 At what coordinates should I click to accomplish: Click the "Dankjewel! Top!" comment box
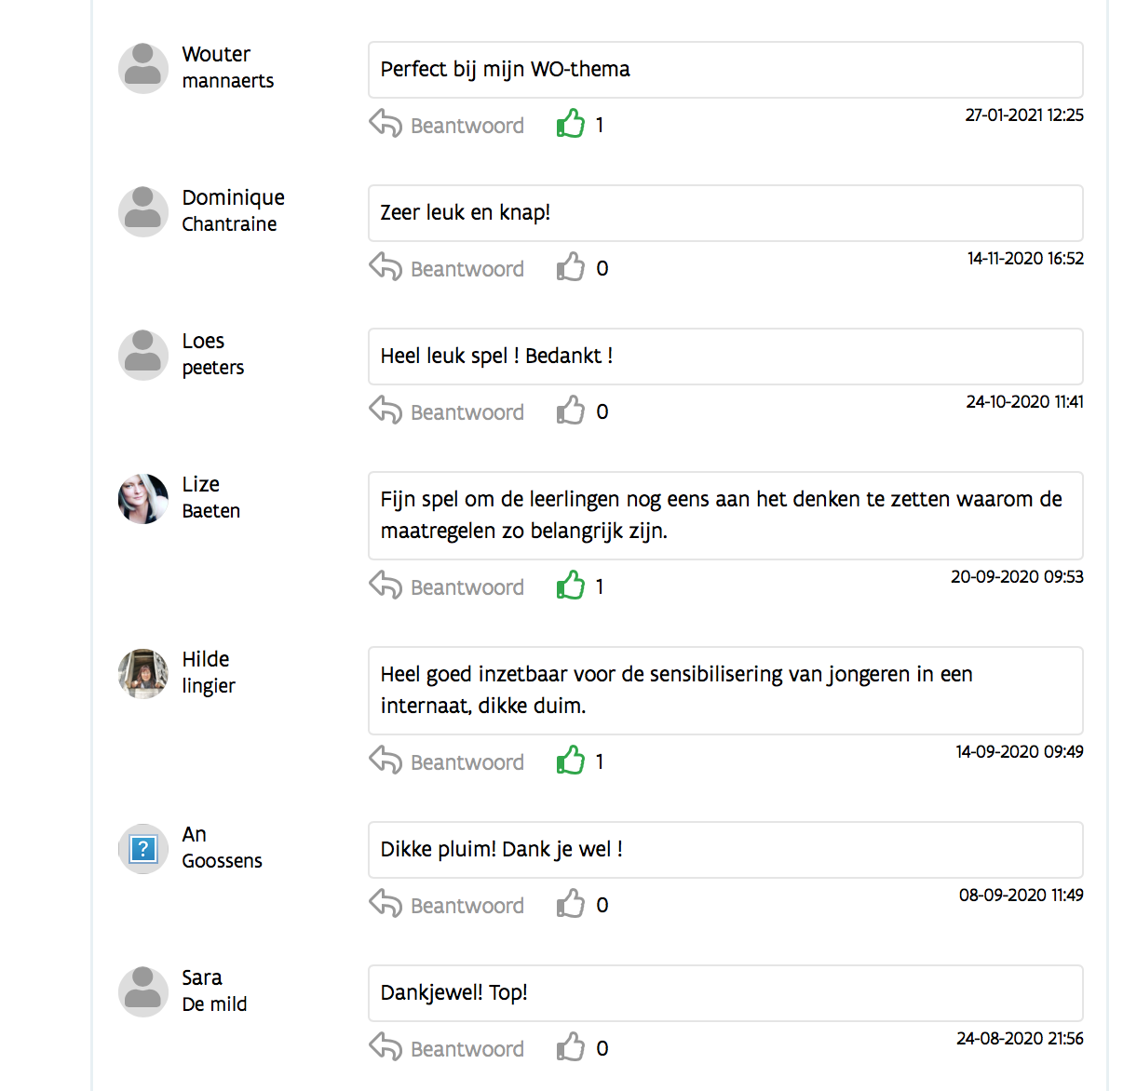(724, 993)
